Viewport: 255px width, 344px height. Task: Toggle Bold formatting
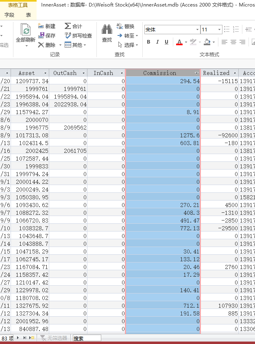(x=148, y=42)
